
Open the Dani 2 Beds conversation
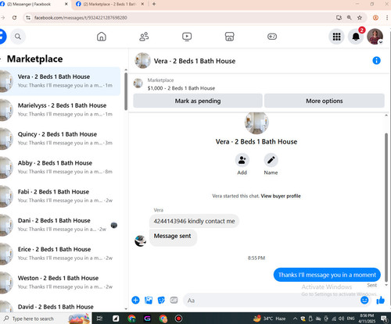[x=60, y=225]
